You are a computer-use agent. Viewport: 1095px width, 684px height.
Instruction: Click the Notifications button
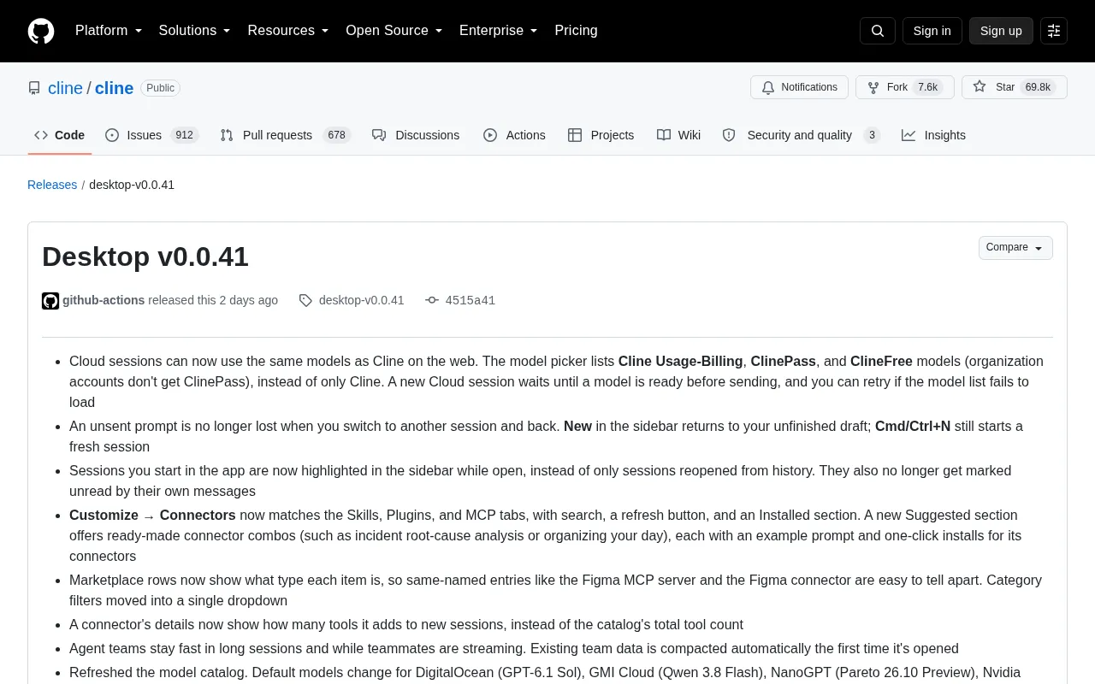tap(799, 87)
